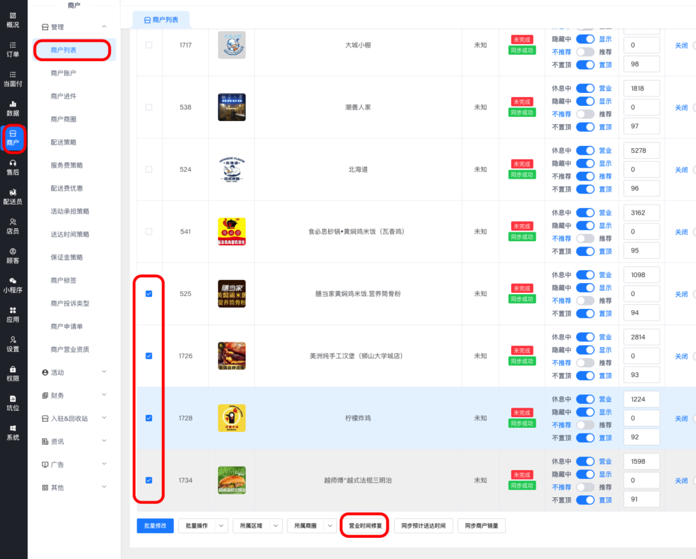Expand the 财务 menu section
The width and height of the screenshot is (696, 559).
[x=75, y=395]
